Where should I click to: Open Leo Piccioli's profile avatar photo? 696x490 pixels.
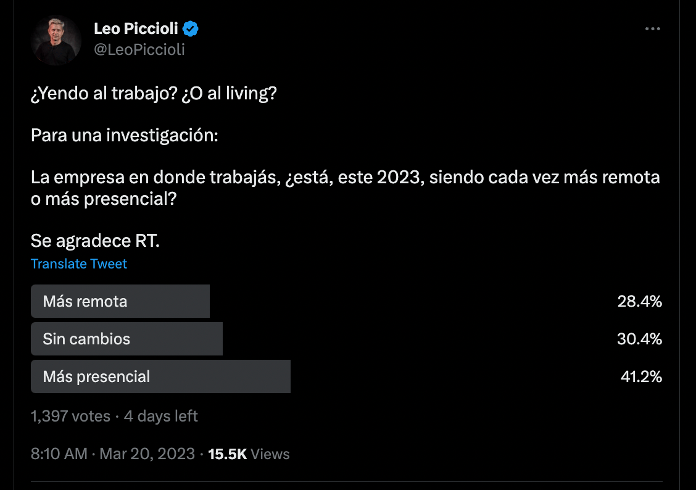(56, 40)
